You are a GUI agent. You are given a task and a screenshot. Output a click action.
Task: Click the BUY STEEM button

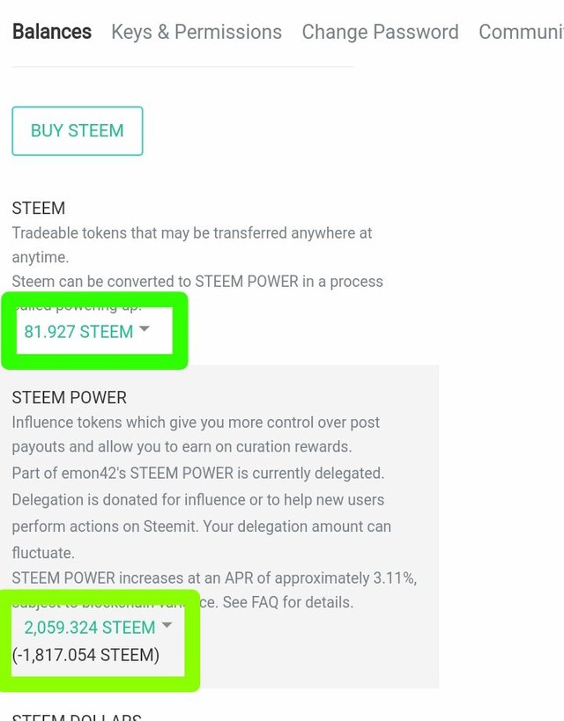(78, 131)
